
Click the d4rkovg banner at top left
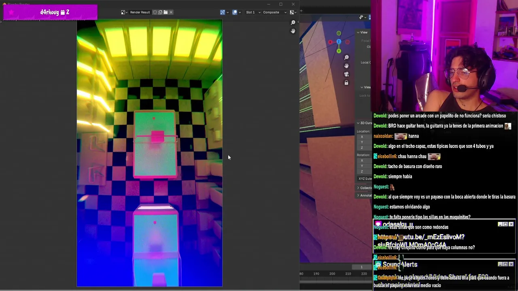coord(50,12)
